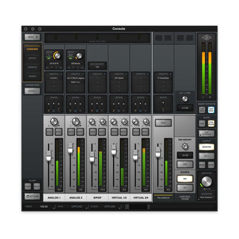Image resolution: width=239 pixels, height=239 pixels.
Task: Open the S/PDIF sends panel
Action: click(97, 104)
